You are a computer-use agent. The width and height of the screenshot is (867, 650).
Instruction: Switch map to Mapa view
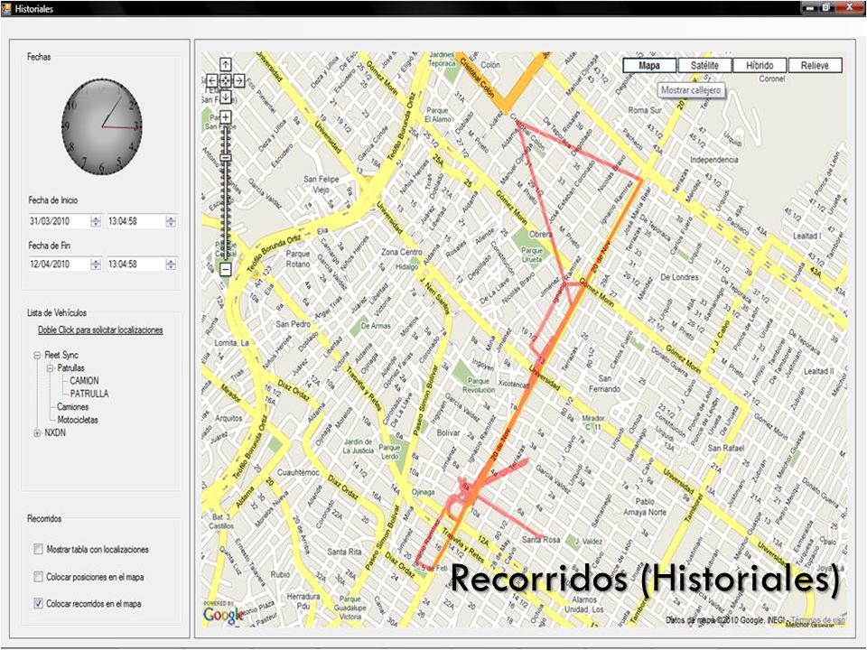click(649, 65)
